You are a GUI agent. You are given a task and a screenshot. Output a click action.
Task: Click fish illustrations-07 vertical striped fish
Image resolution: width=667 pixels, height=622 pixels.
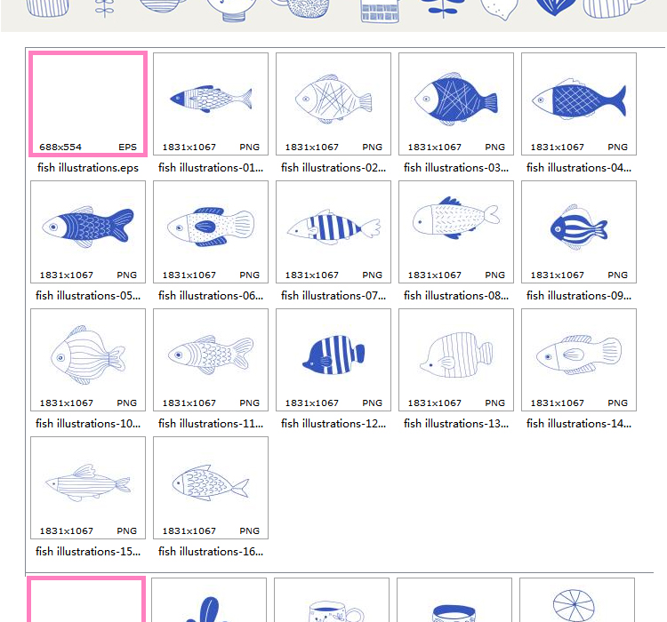tap(333, 232)
